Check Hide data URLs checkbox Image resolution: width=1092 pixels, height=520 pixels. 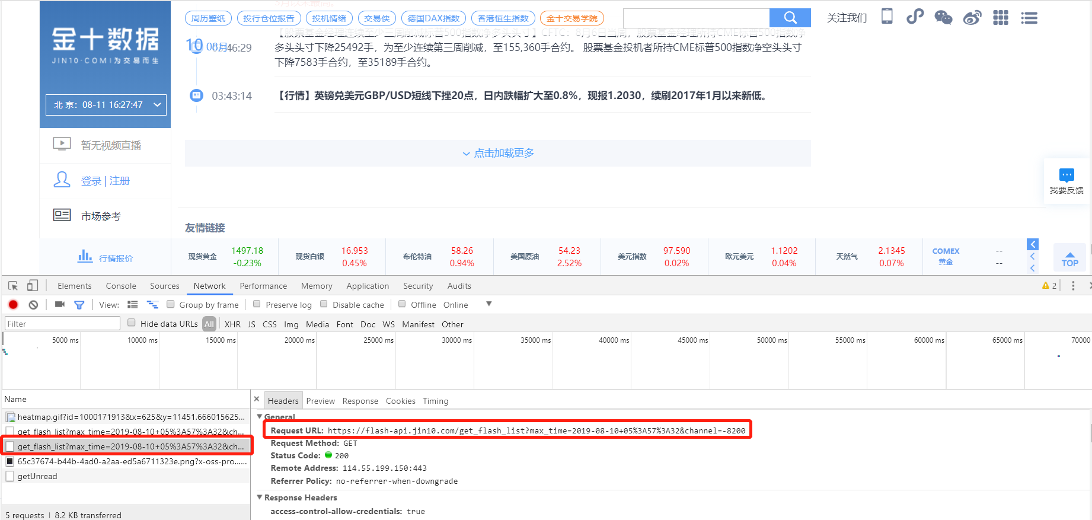(132, 323)
